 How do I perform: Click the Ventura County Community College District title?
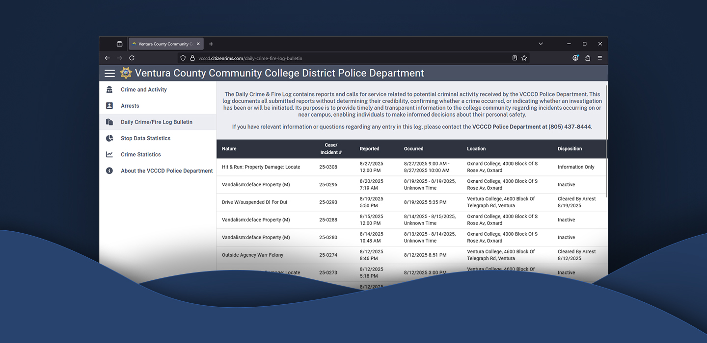pos(279,73)
